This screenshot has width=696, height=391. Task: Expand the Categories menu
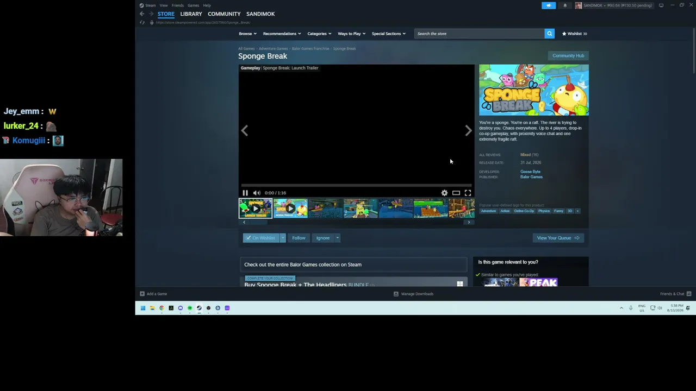point(319,34)
